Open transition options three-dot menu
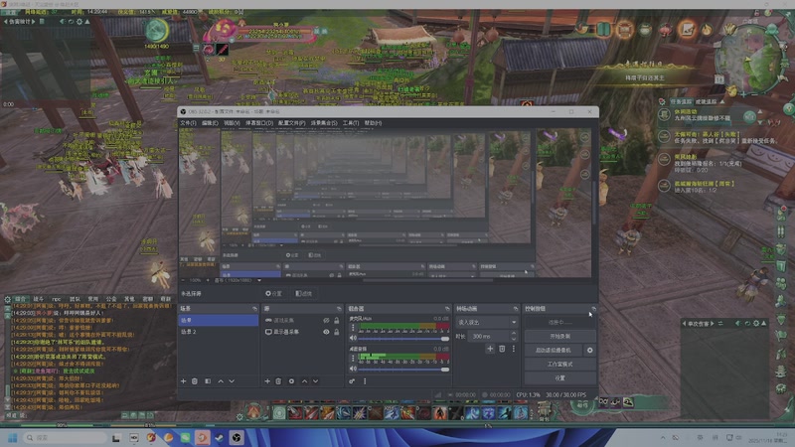 514,349
